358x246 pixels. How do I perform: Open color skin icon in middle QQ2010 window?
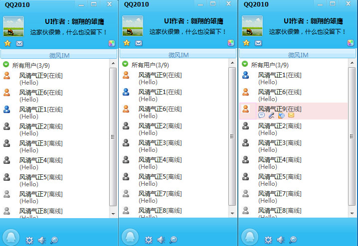231,43
